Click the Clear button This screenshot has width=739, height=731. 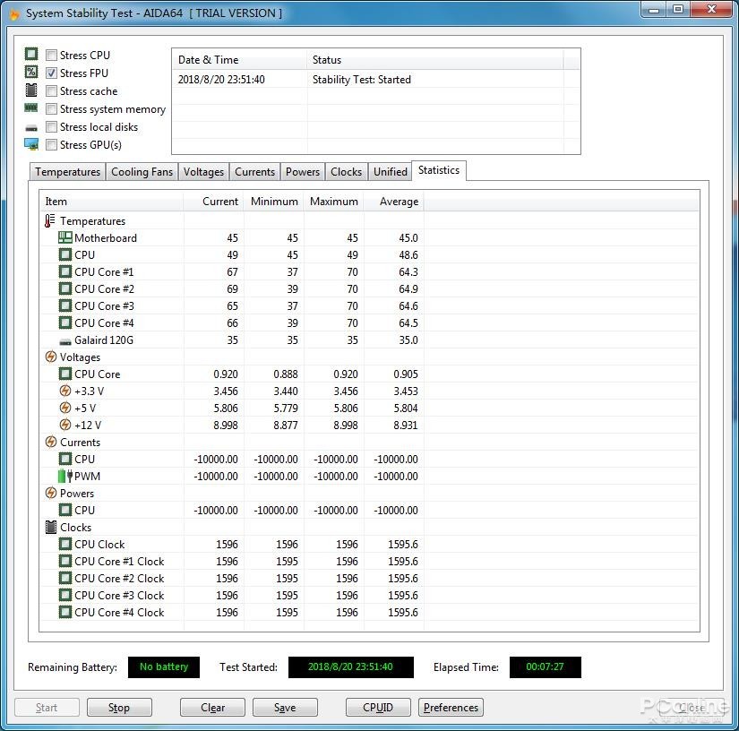coord(212,707)
